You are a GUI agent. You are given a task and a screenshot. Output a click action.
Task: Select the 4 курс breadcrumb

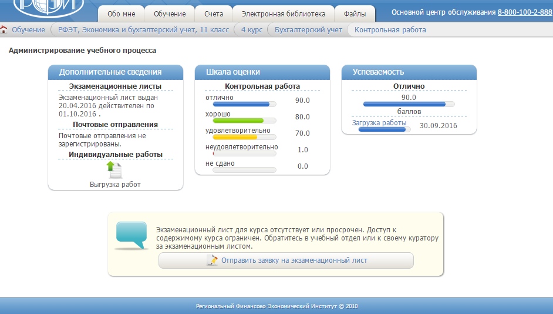[251, 29]
